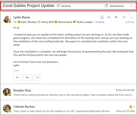Click the Coral Gables Project Update subject
The width and height of the screenshot is (137, 115).
click(29, 5)
